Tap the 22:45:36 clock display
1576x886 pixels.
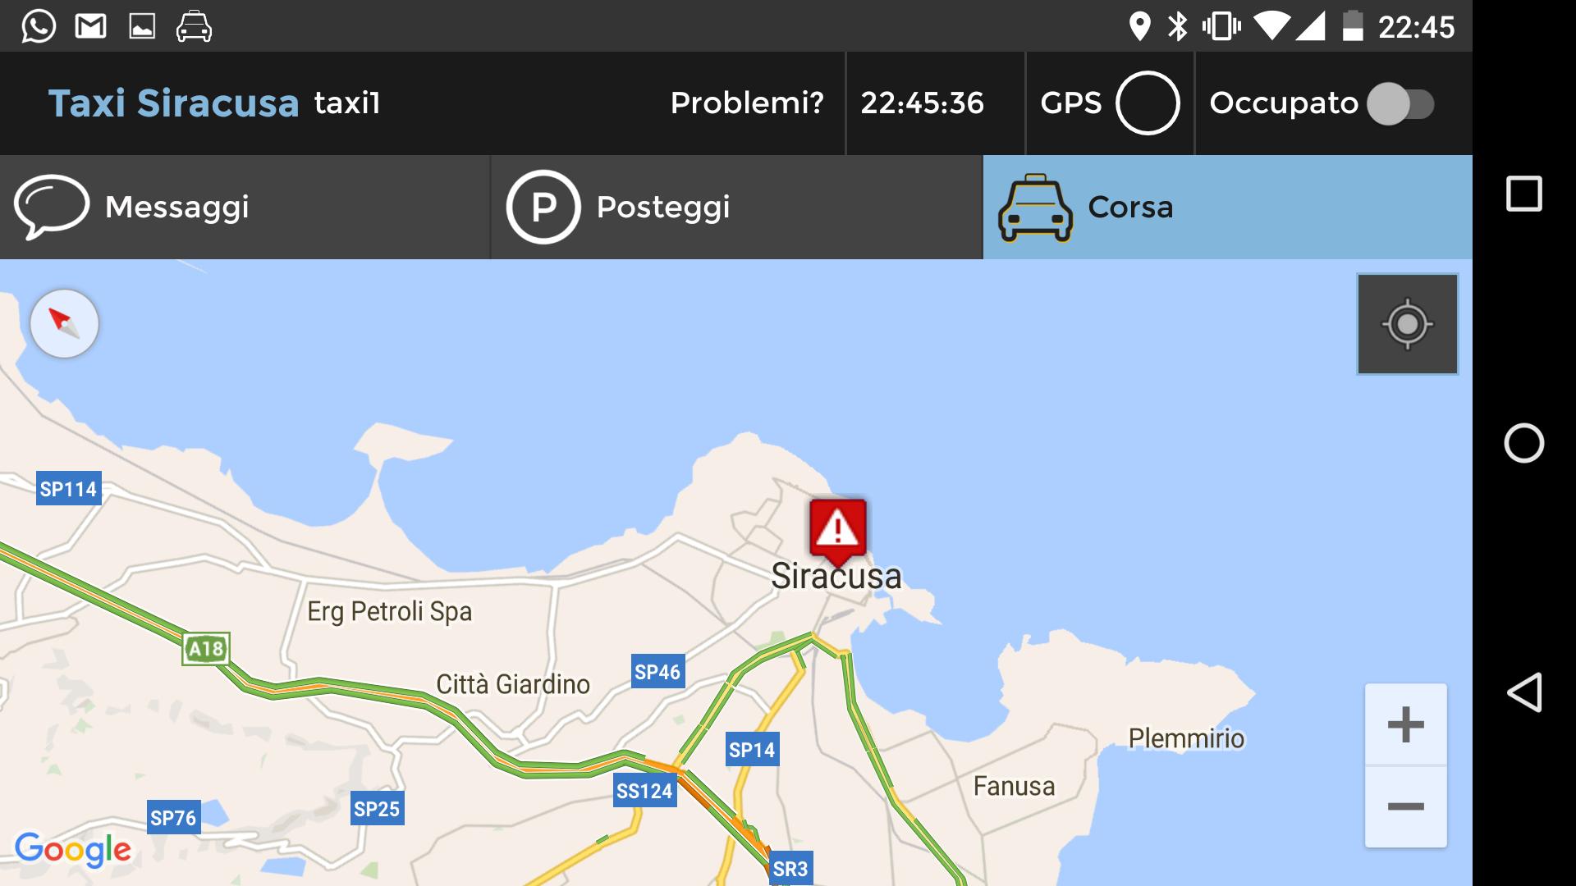pyautogui.click(x=922, y=103)
